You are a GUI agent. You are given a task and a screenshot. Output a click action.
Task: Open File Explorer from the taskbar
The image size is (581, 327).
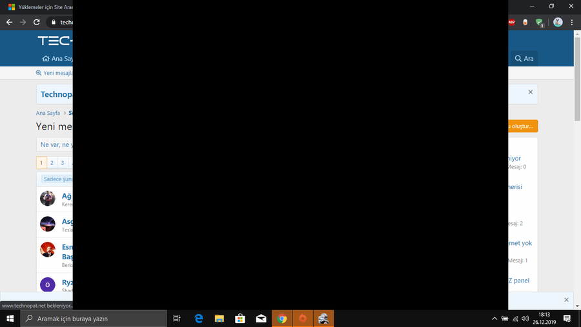[219, 319]
